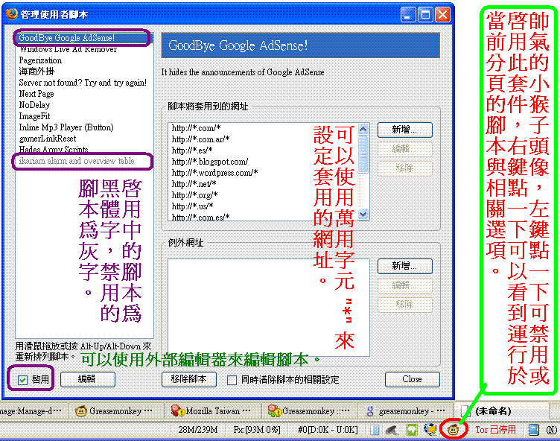Click the (N) icon at status bar end
The image size is (560, 441).
tap(551, 430)
